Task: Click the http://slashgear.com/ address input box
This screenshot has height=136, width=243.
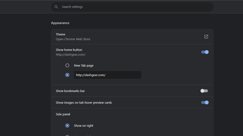Action: pyautogui.click(x=107, y=75)
